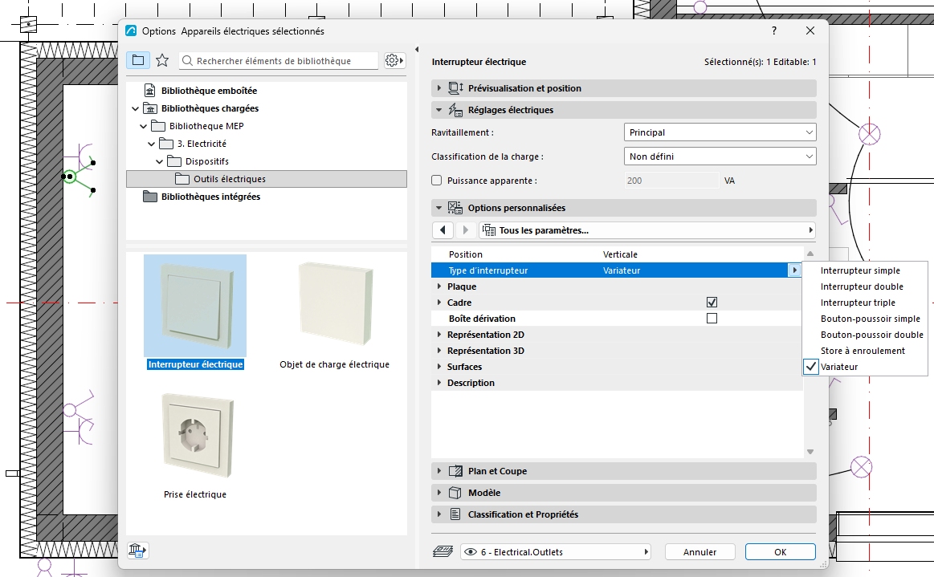This screenshot has height=577, width=934.
Task: Confirm settings with the OK button
Action: (x=781, y=552)
